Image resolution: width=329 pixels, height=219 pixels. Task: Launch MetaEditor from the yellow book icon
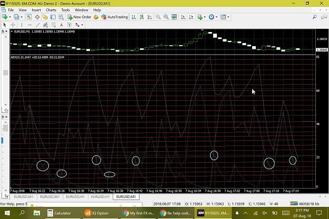(x=96, y=17)
